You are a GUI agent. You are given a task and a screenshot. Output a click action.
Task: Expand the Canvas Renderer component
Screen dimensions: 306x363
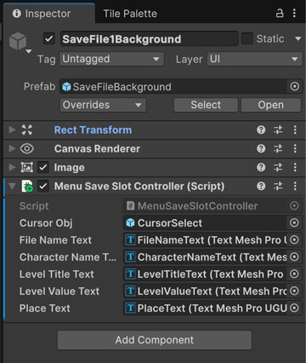pos(12,148)
